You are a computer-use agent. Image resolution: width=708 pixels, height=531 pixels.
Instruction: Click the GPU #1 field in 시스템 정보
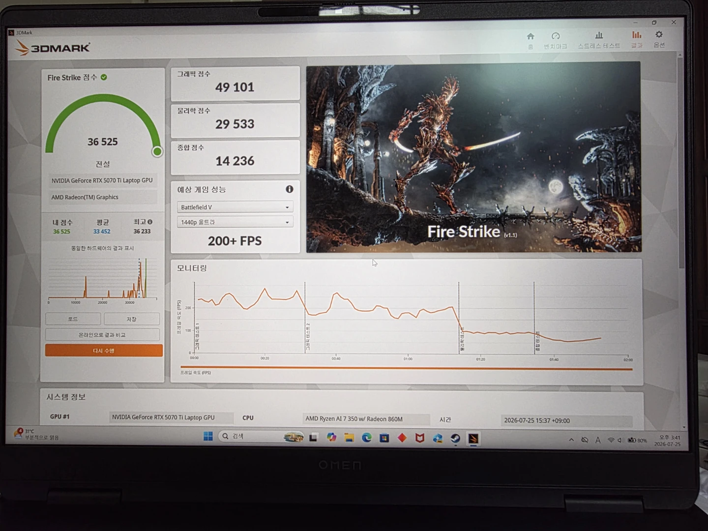click(x=171, y=417)
